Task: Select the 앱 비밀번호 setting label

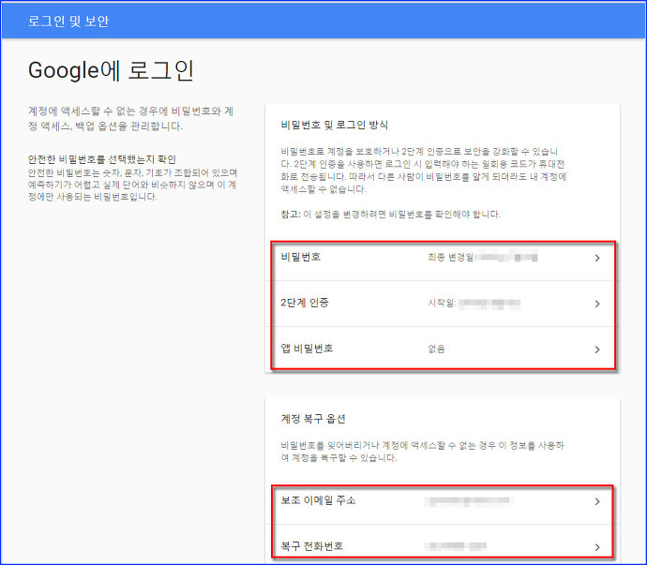Action: [307, 349]
